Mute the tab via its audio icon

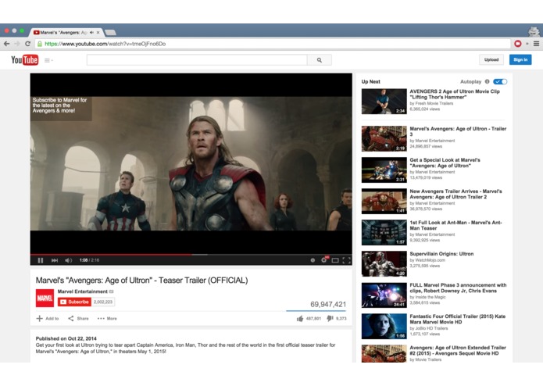click(x=91, y=33)
